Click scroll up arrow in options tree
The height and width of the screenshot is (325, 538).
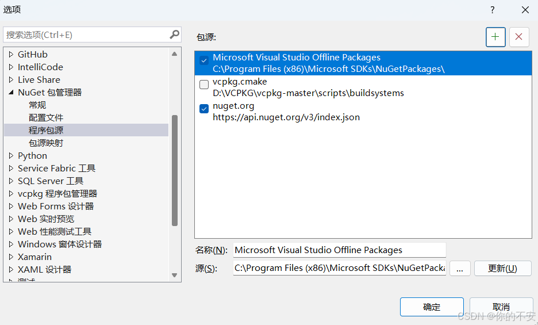click(174, 53)
